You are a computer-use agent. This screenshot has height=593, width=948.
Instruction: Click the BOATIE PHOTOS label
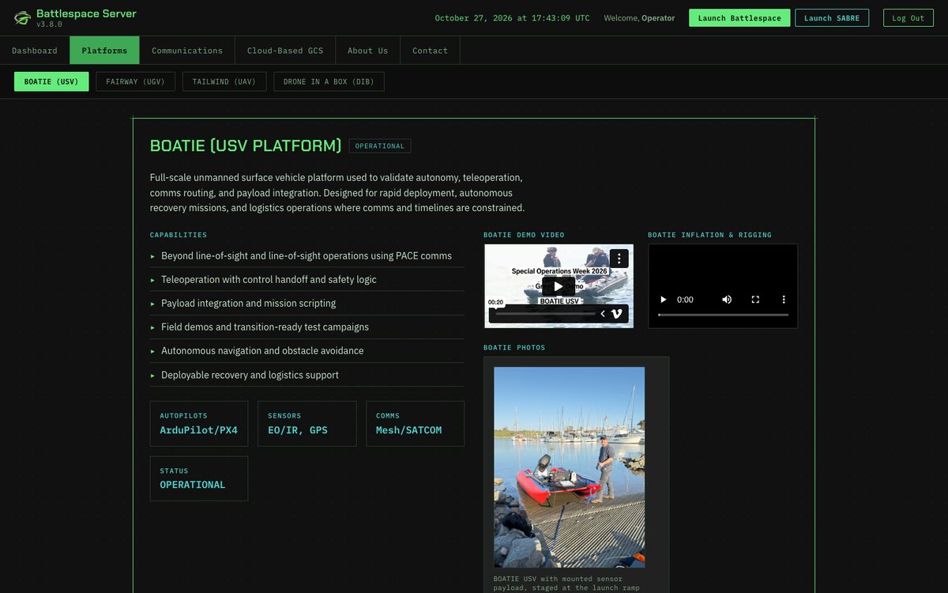point(514,348)
